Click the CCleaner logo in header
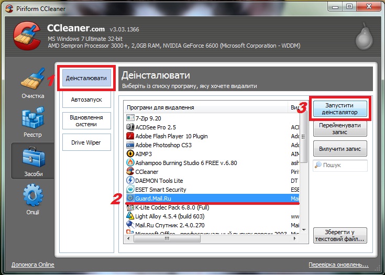 click(x=27, y=36)
